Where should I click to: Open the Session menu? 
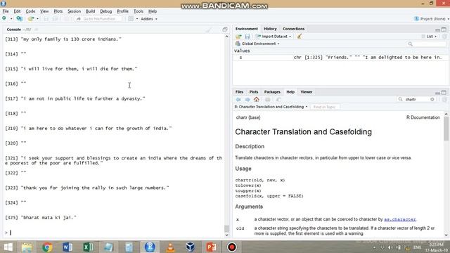(74, 11)
